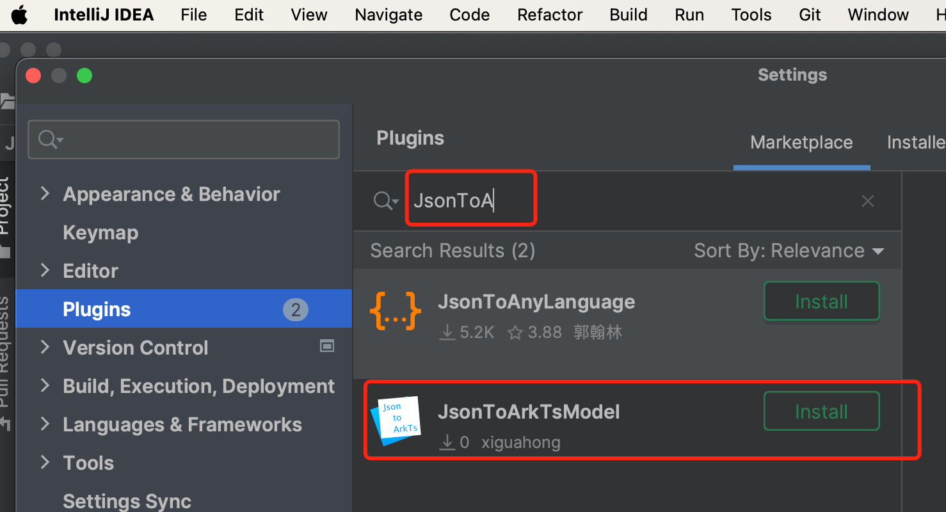Click the JsonToArkTs plugin icon
Screen dimensions: 946x512
[397, 420]
